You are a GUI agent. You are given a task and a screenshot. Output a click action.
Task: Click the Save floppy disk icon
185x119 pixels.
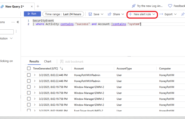tap(90, 14)
